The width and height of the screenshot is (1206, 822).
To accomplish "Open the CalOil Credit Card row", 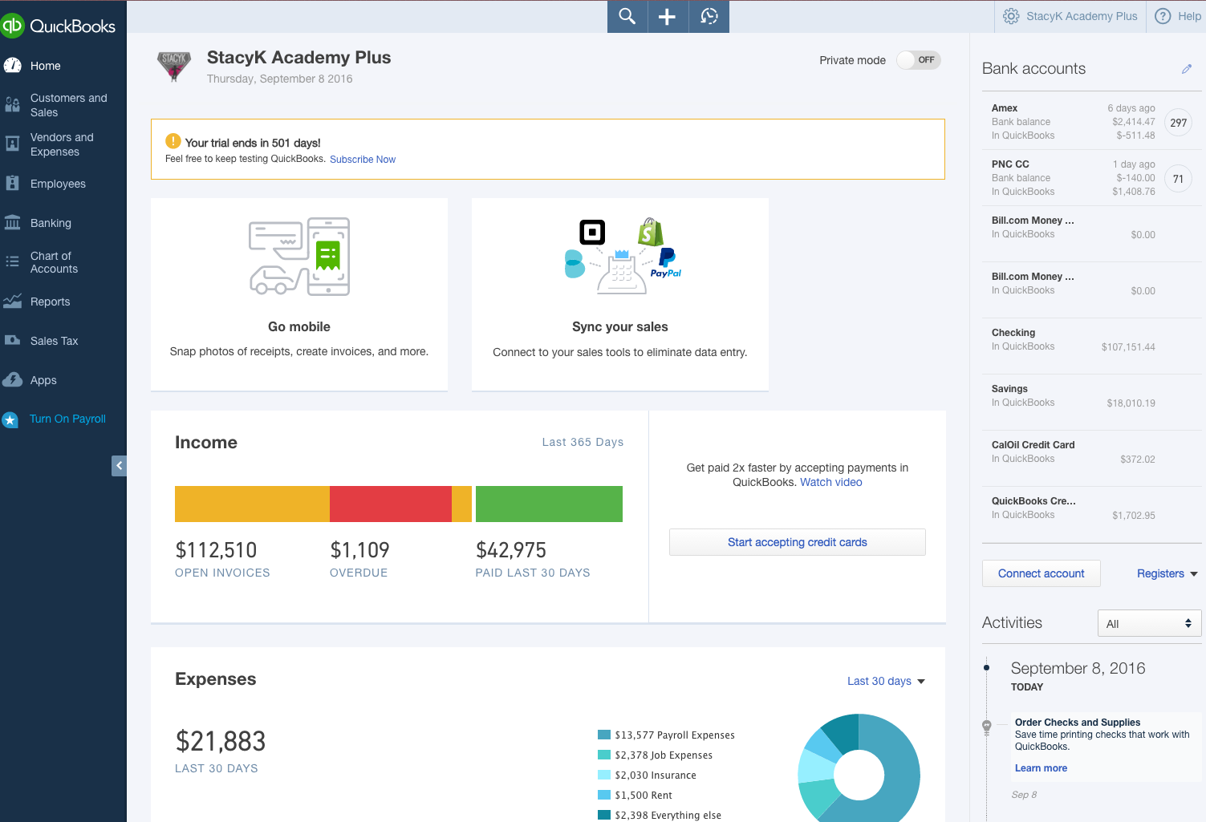I will point(1090,458).
